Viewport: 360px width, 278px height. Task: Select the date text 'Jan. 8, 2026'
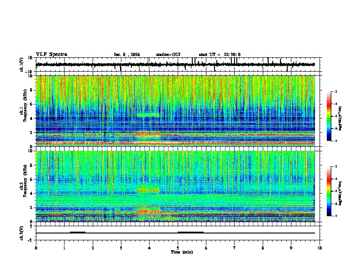pyautogui.click(x=127, y=55)
